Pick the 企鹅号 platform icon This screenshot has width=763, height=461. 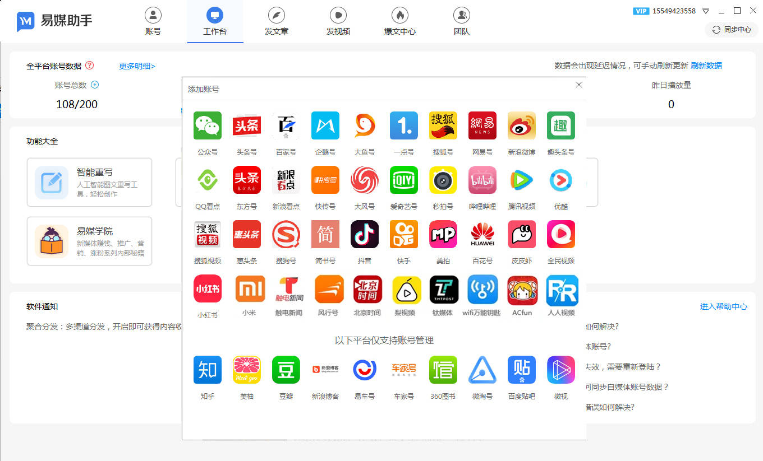pyautogui.click(x=325, y=125)
